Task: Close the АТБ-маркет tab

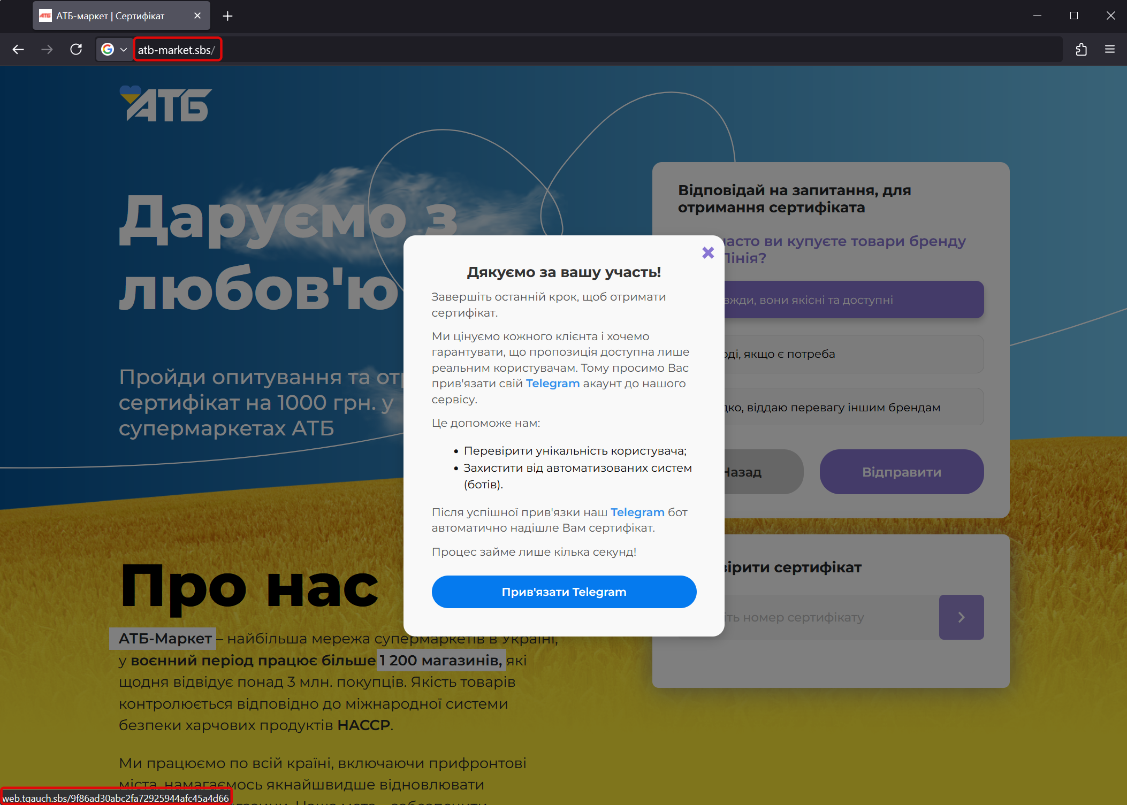Action: (197, 16)
